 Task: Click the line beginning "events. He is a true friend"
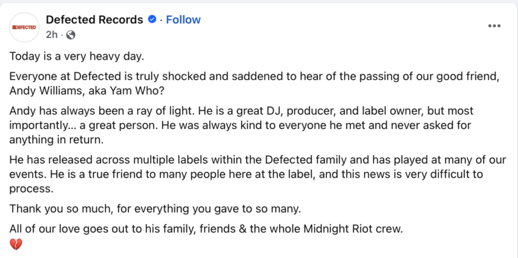point(246,175)
